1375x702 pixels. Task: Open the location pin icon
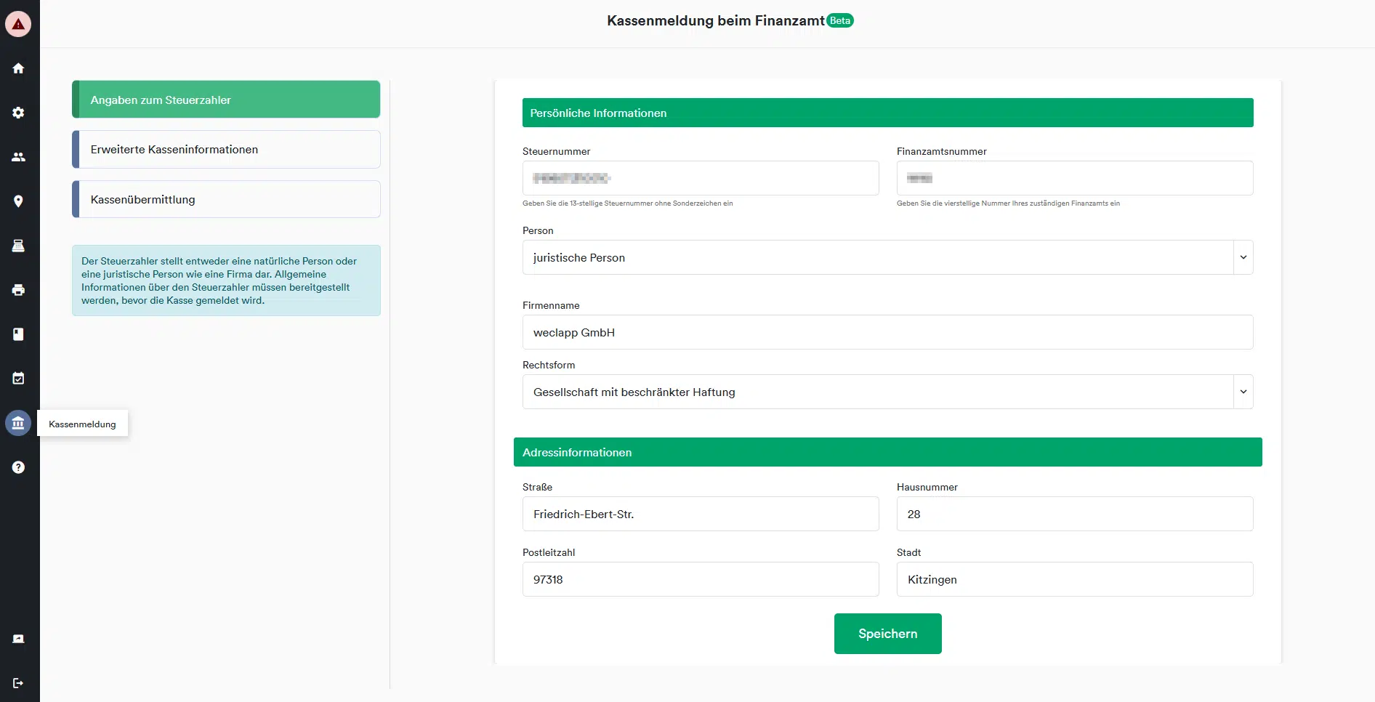18,201
